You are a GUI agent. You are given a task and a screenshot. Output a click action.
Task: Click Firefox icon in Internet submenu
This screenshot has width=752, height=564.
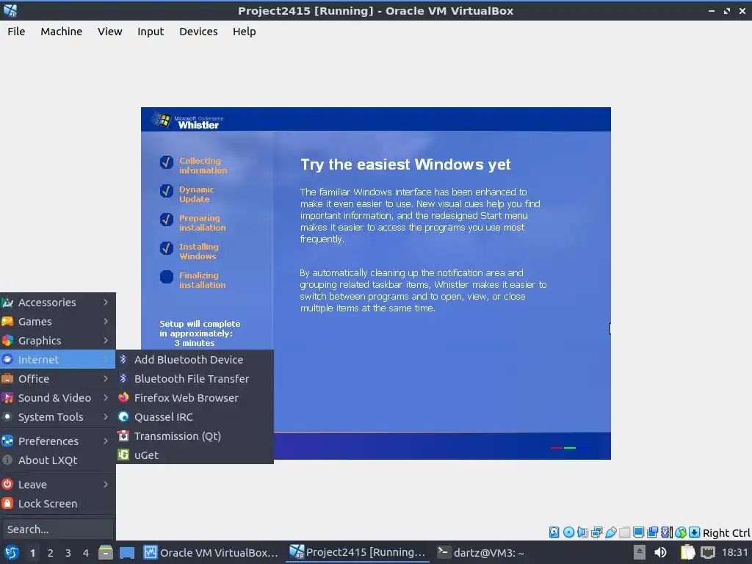(123, 397)
